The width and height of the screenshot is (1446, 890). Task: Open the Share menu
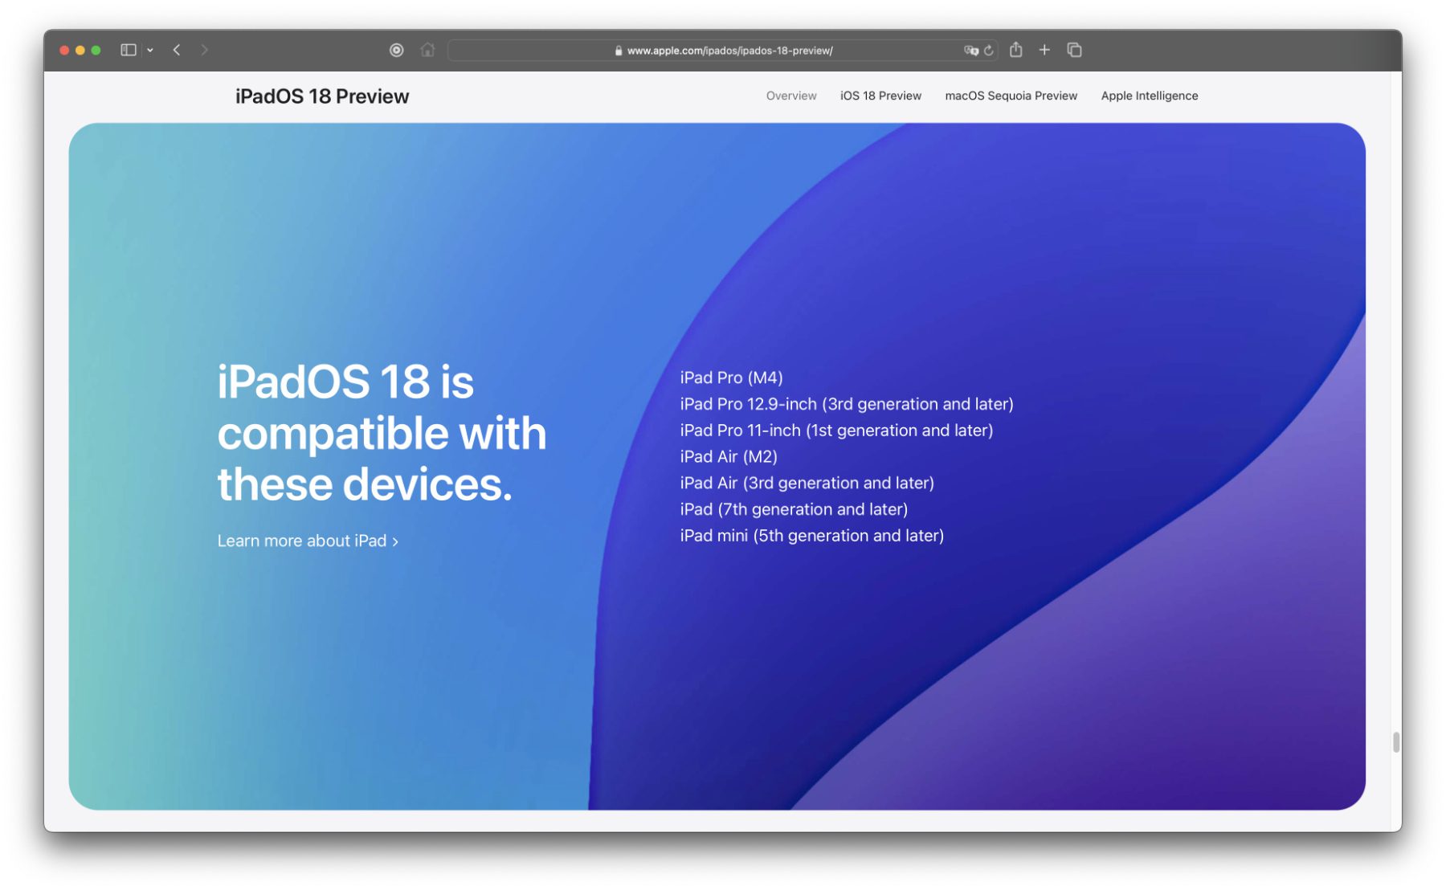[x=1016, y=50]
